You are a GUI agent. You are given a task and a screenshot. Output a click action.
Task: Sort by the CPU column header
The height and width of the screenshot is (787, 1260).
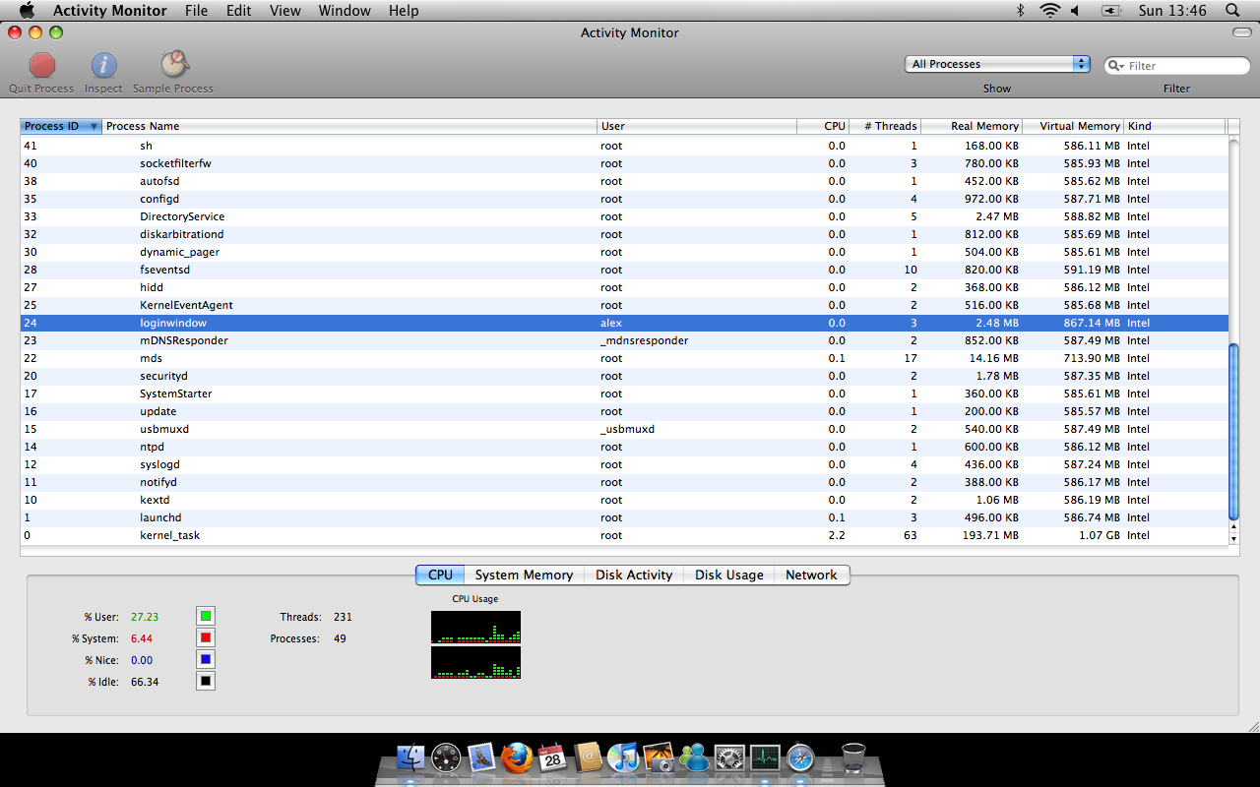pos(823,126)
